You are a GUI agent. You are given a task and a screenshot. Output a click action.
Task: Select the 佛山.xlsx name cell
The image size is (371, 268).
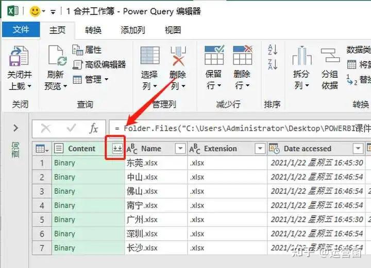pos(156,191)
